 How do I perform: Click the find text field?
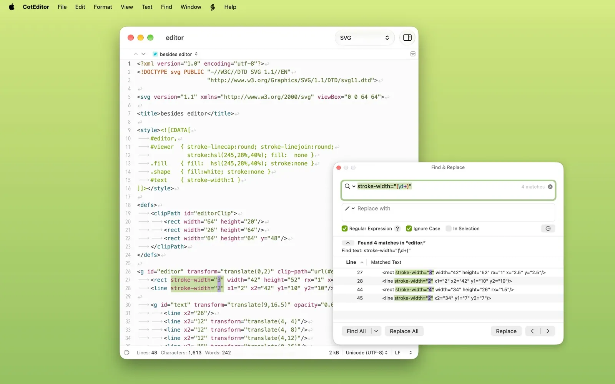click(448, 190)
